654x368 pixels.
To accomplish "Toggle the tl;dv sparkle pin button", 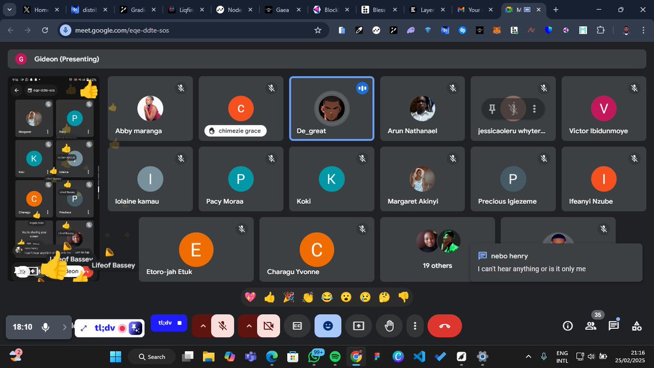I will (136, 328).
